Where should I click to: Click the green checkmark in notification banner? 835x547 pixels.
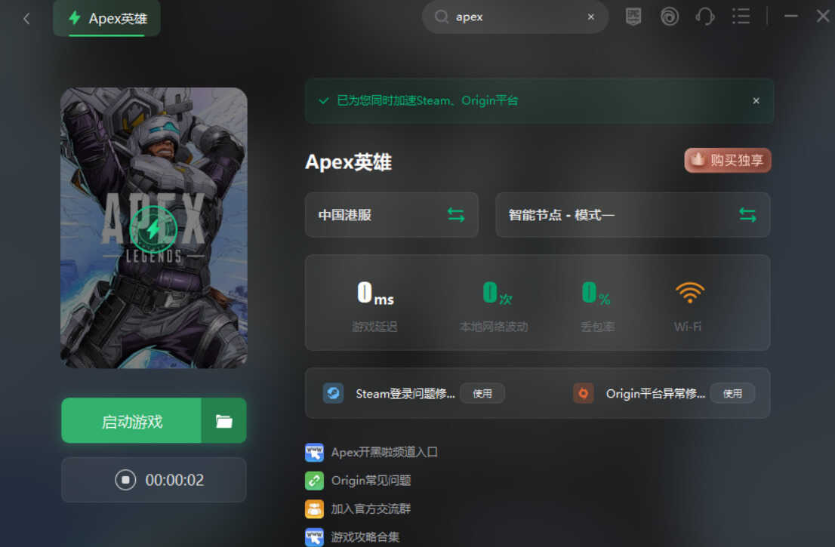(x=323, y=100)
